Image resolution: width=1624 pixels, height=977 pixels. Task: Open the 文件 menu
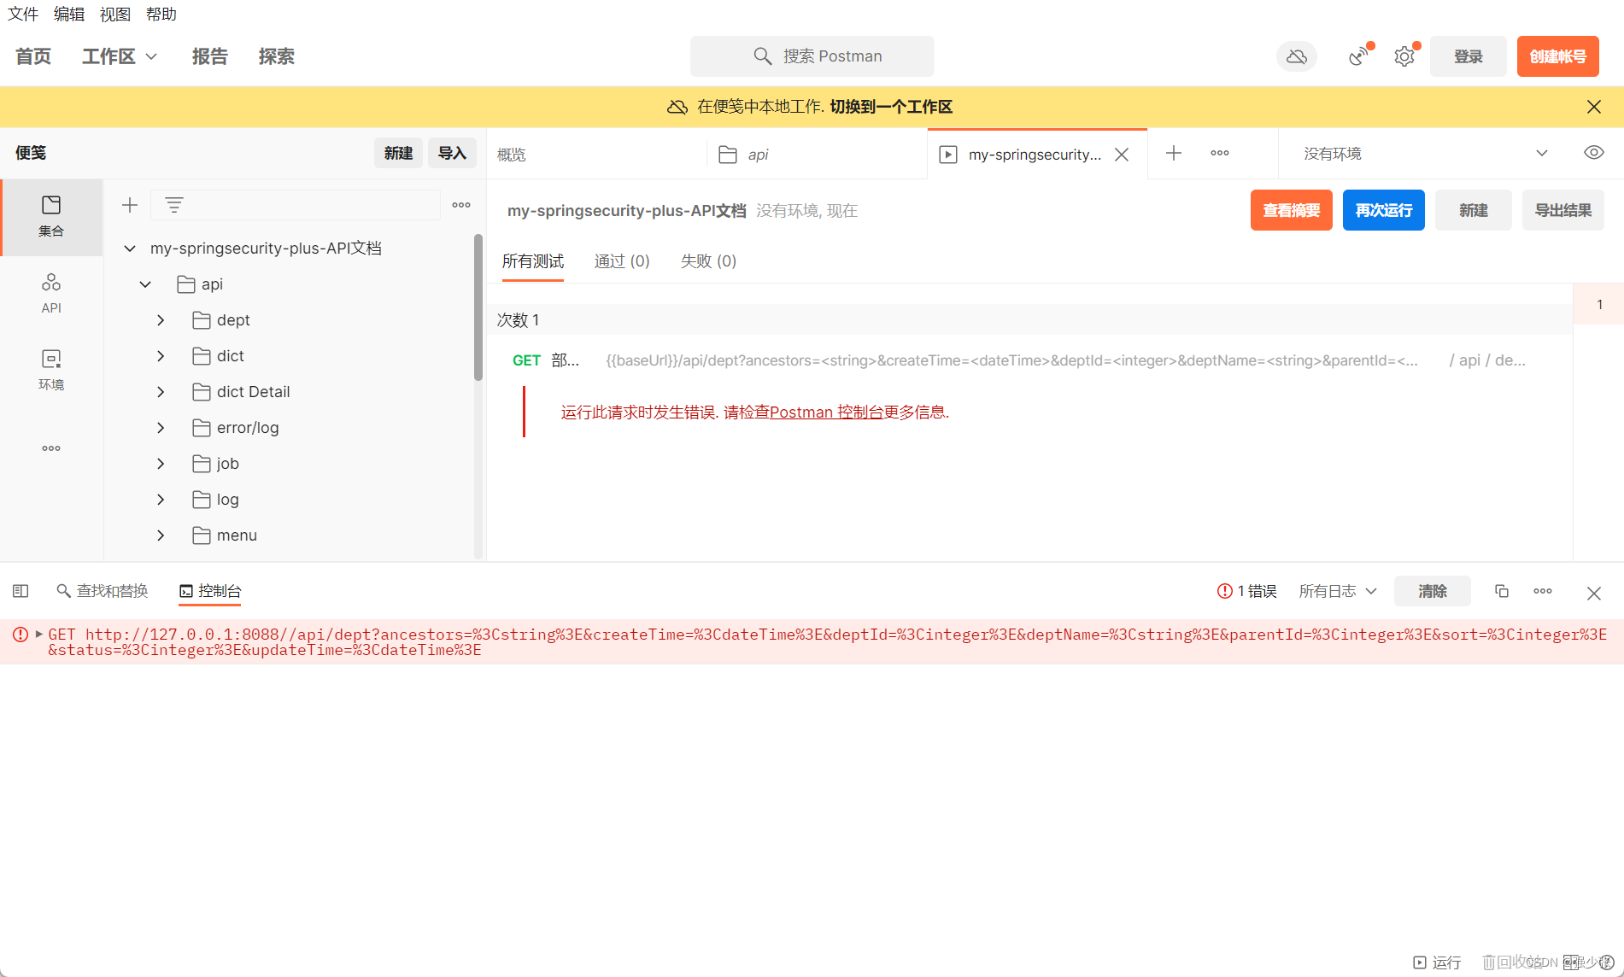click(x=23, y=15)
